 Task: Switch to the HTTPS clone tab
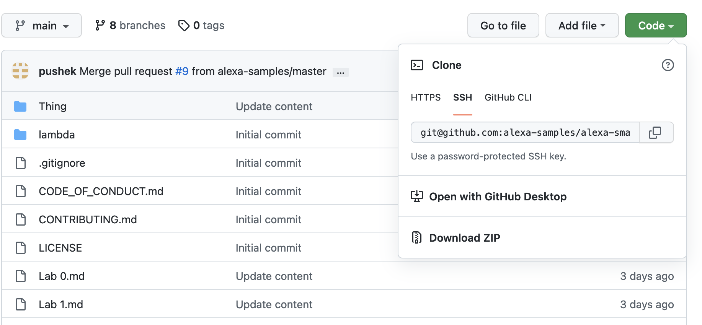(x=426, y=97)
